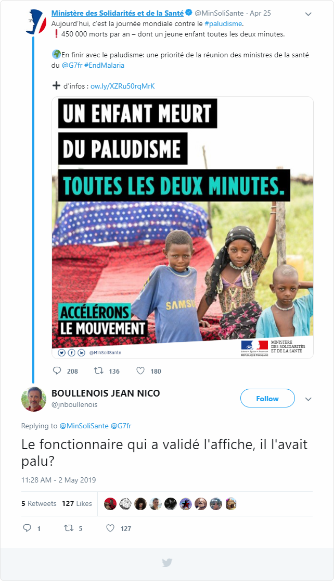The image size is (334, 581).
Task: Open the #EndMalaria hashtag
Action: click(x=104, y=65)
